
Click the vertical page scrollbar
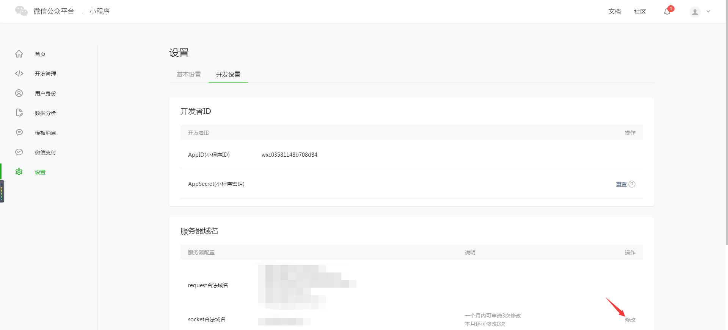(726, 123)
